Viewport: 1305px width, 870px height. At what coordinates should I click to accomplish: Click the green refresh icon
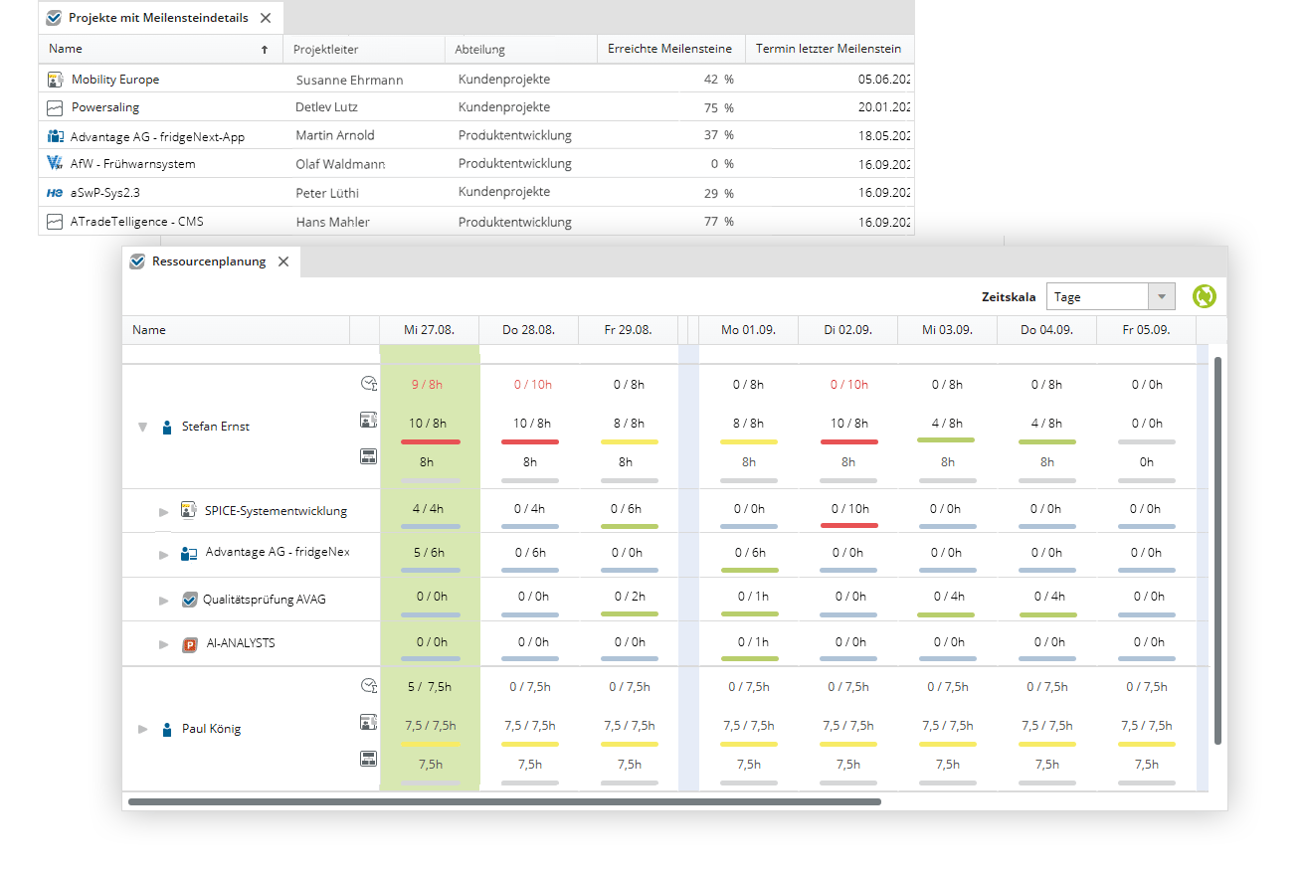coord(1204,296)
